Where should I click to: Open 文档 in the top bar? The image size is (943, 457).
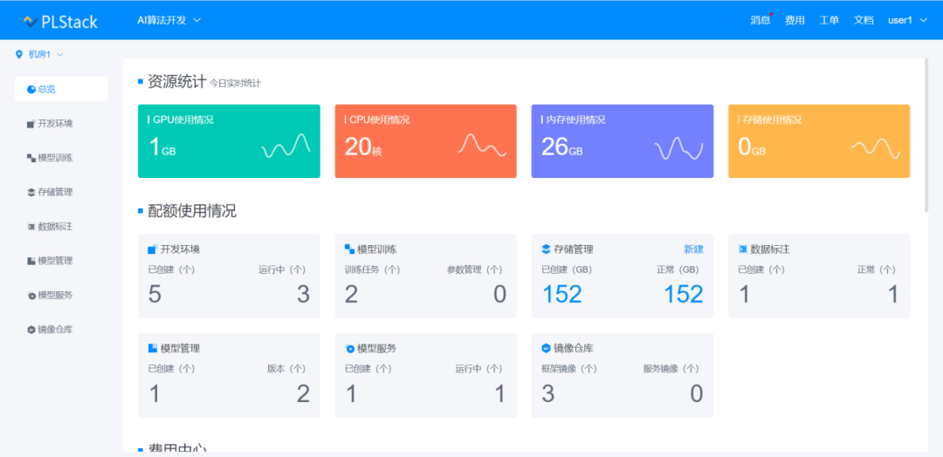pyautogui.click(x=864, y=20)
